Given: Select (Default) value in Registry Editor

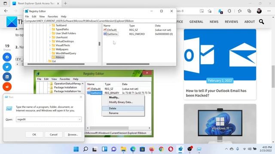Looking at the screenshot, I should click(112, 30).
